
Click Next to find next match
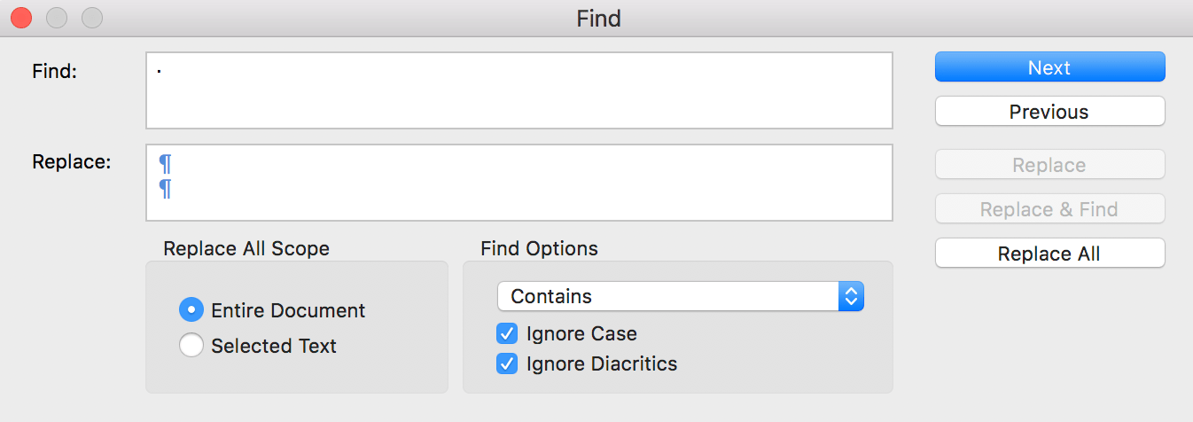tap(1049, 67)
